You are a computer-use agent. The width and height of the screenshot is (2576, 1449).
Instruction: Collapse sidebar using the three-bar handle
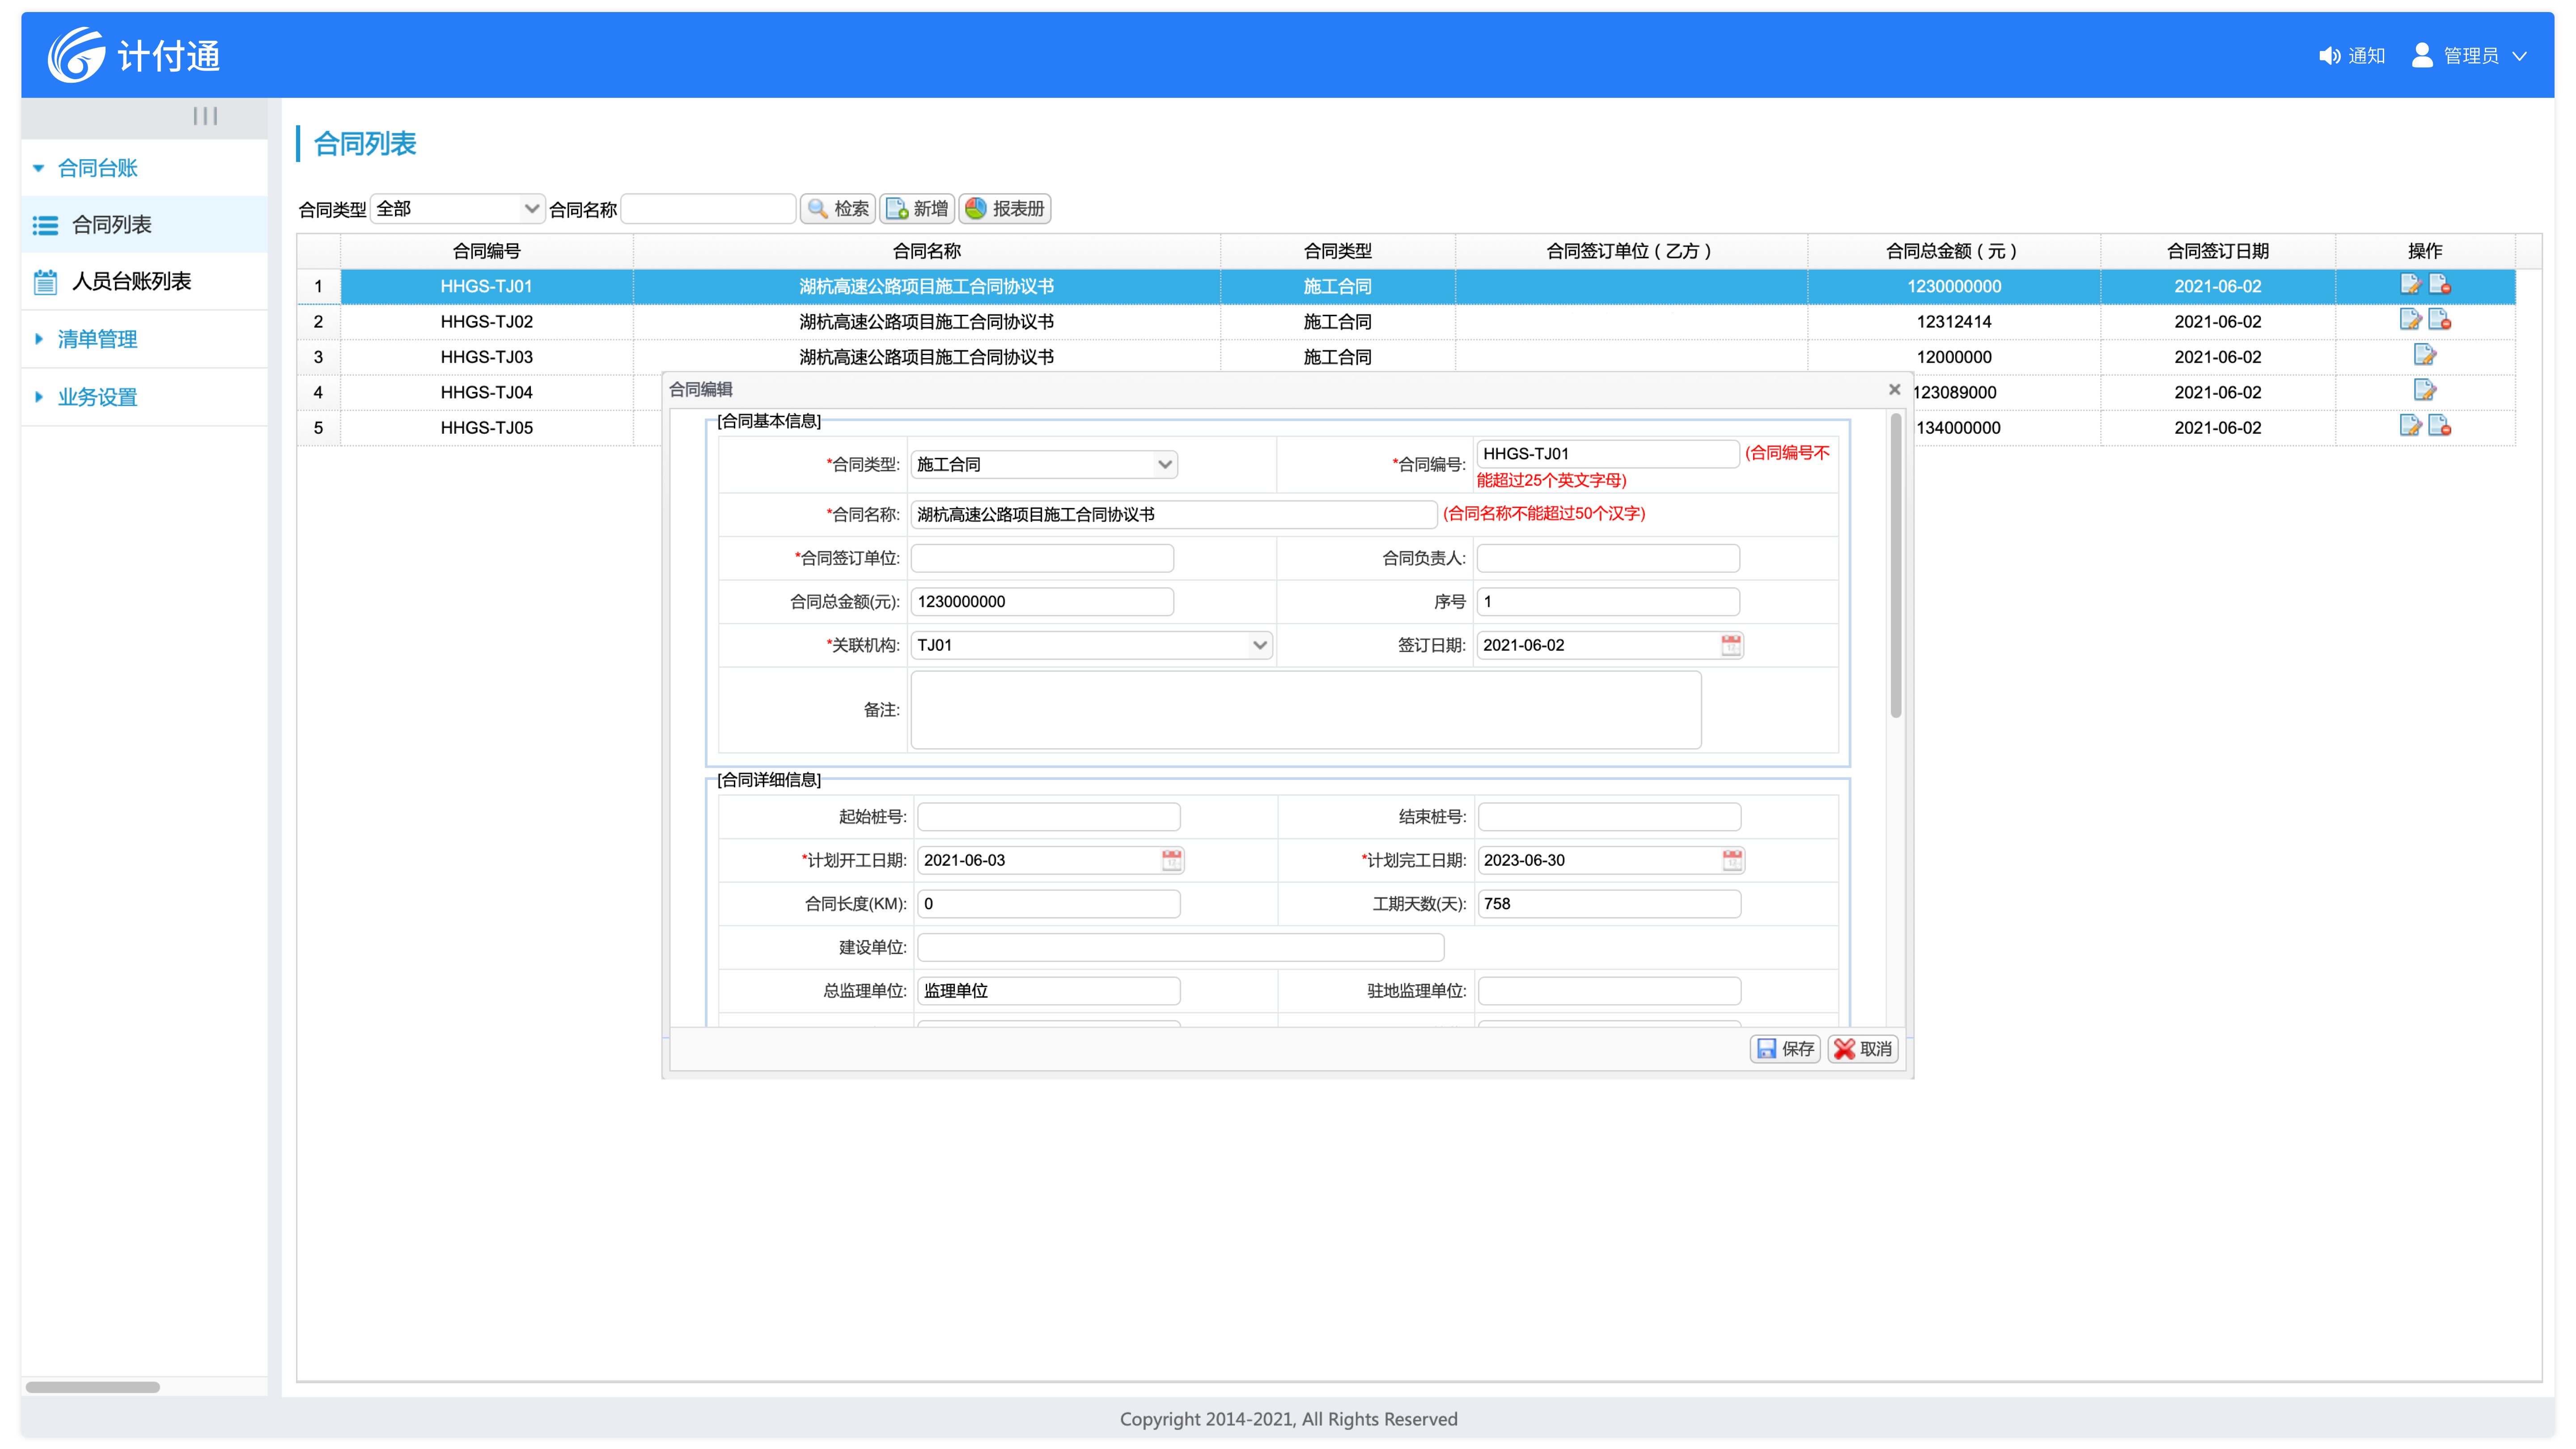click(205, 116)
